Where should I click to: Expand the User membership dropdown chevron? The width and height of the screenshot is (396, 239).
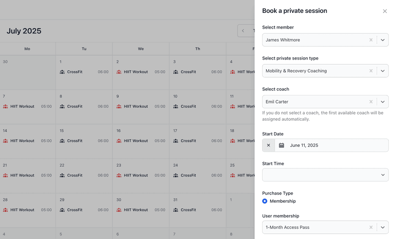[383, 227]
